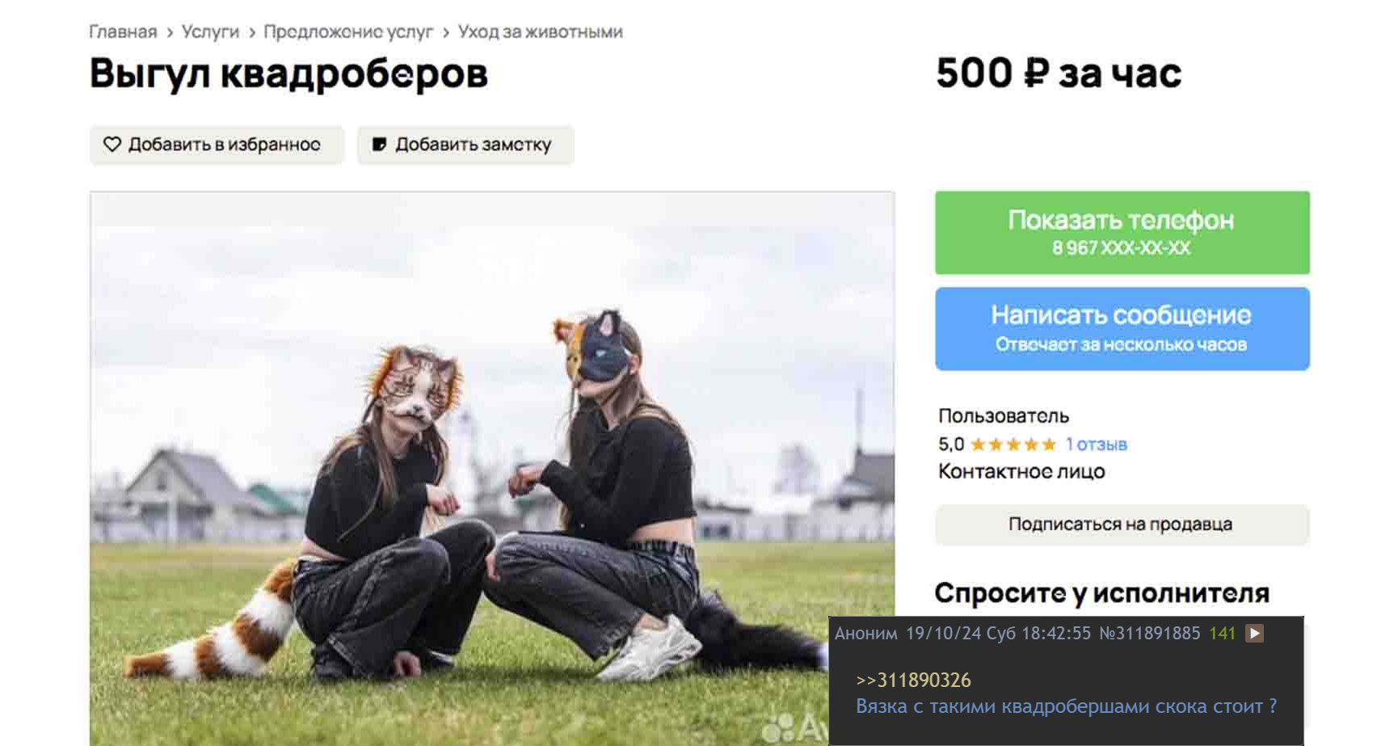Image resolution: width=1377 pixels, height=746 pixels.
Task: Open the 1 отзыв reviews link
Action: (1096, 445)
